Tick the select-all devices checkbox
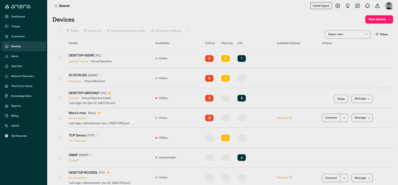398x185 pixels. (59, 30)
